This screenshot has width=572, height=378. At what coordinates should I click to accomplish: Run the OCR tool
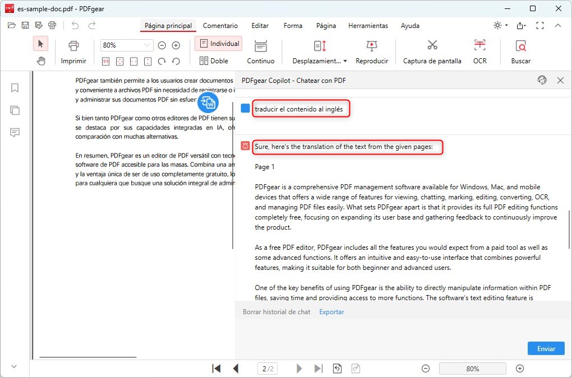pyautogui.click(x=479, y=53)
